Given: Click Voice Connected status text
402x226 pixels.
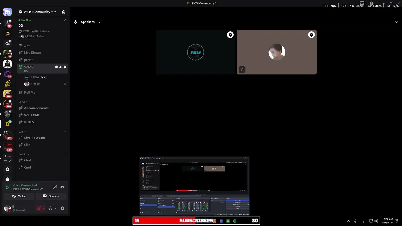Looking at the screenshot, I should point(25,186).
